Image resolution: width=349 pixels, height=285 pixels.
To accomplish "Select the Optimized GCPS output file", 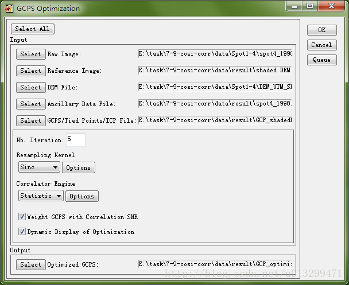I will [31, 264].
